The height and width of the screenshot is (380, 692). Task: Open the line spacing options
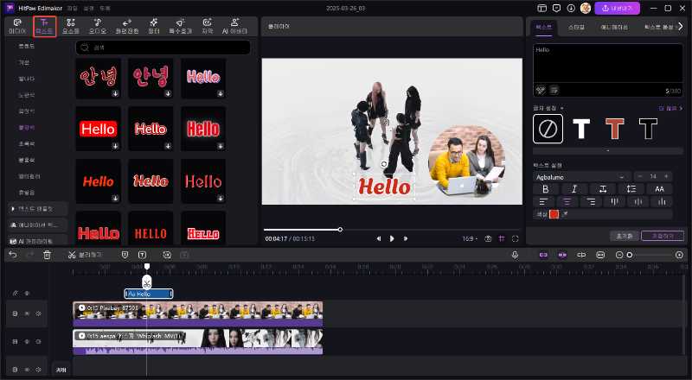pos(631,189)
